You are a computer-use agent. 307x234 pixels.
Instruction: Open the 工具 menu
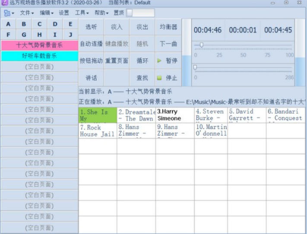coord(82,13)
